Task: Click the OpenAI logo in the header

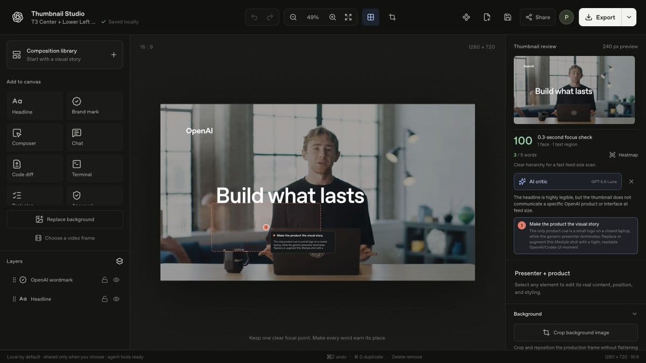Action: pyautogui.click(x=17, y=17)
